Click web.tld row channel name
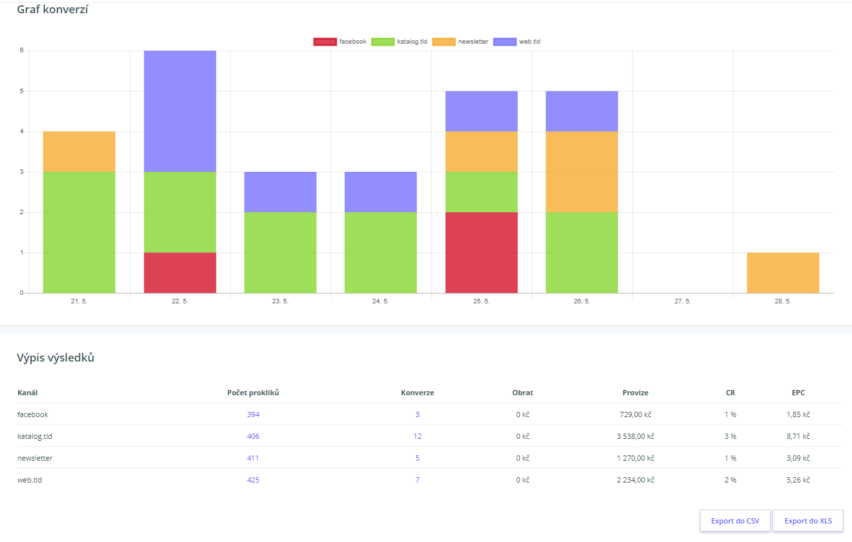The height and width of the screenshot is (542, 852). [30, 480]
